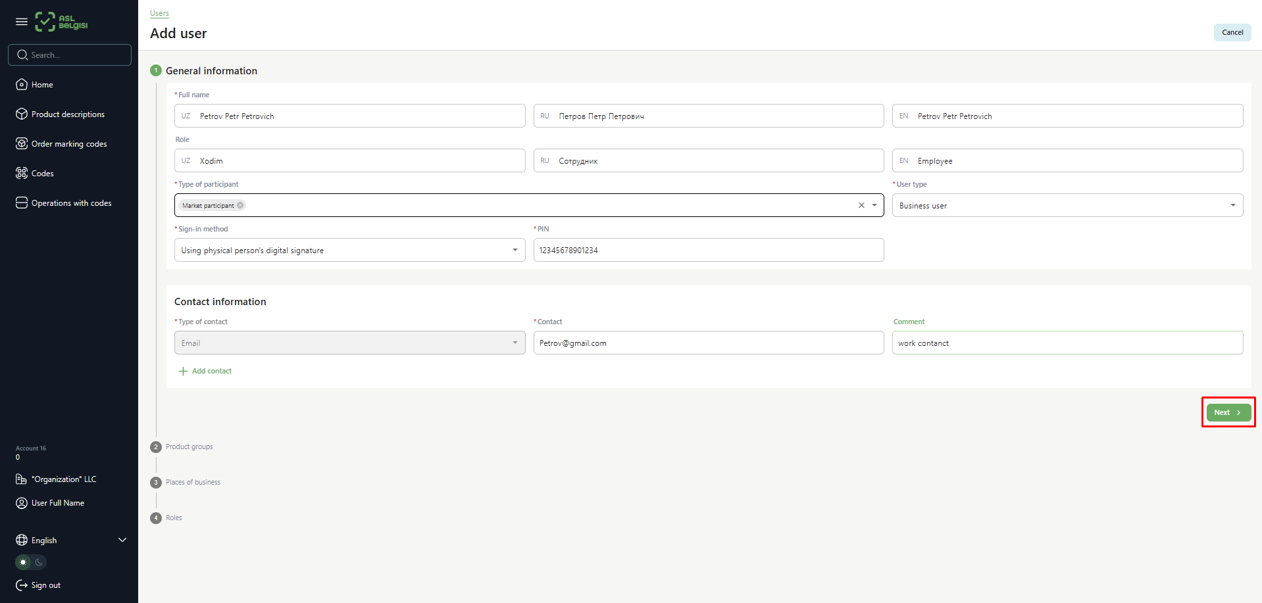Image resolution: width=1262 pixels, height=603 pixels.
Task: Click the Order marking codes icon
Action: click(x=22, y=144)
